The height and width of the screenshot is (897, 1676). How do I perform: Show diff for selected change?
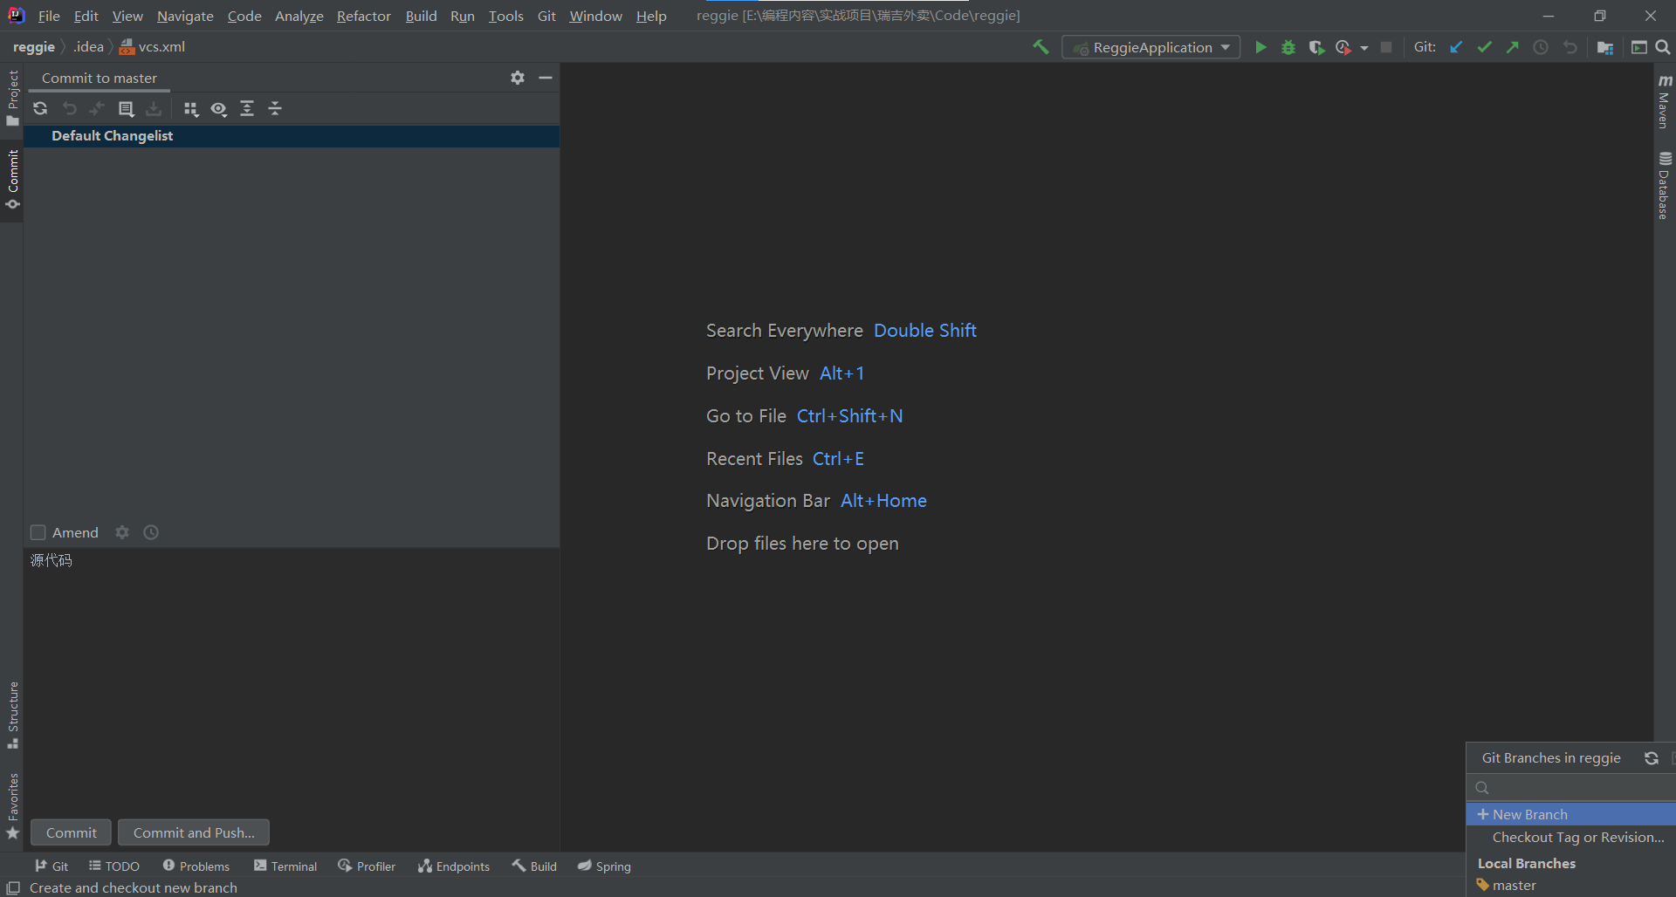(x=126, y=108)
